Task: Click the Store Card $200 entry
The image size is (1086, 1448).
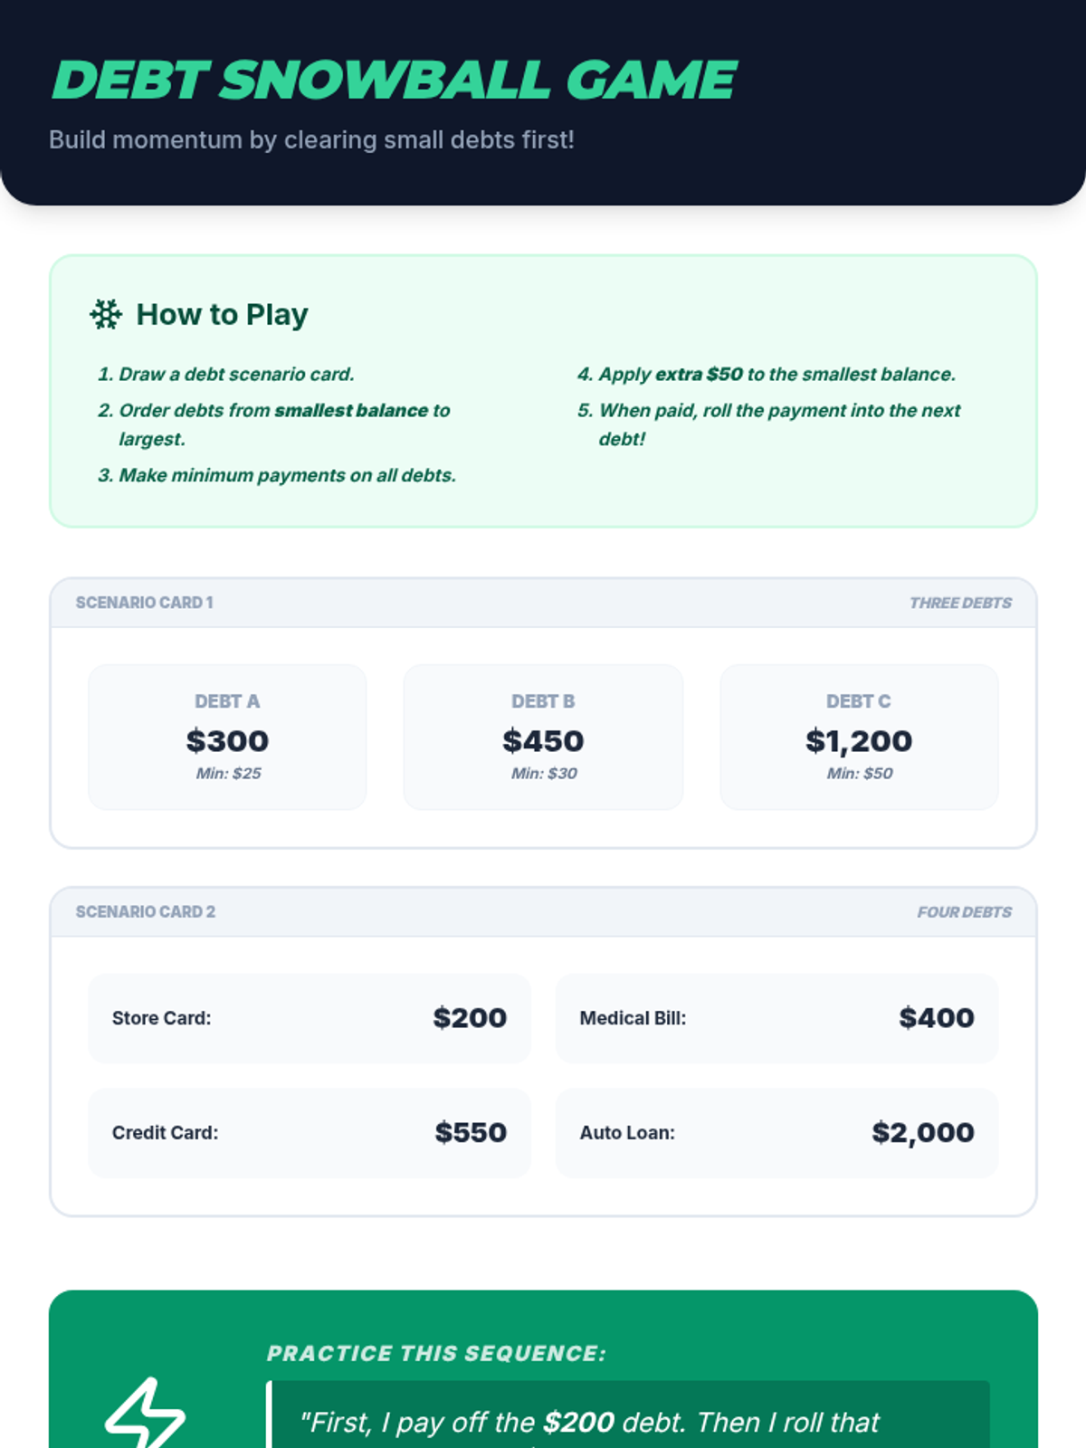Action: pyautogui.click(x=309, y=1018)
